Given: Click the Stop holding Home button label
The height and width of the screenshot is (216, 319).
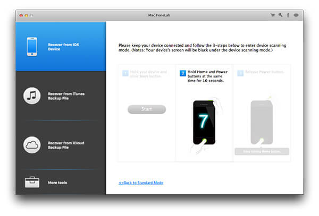Looking at the screenshot, I should [262, 151].
